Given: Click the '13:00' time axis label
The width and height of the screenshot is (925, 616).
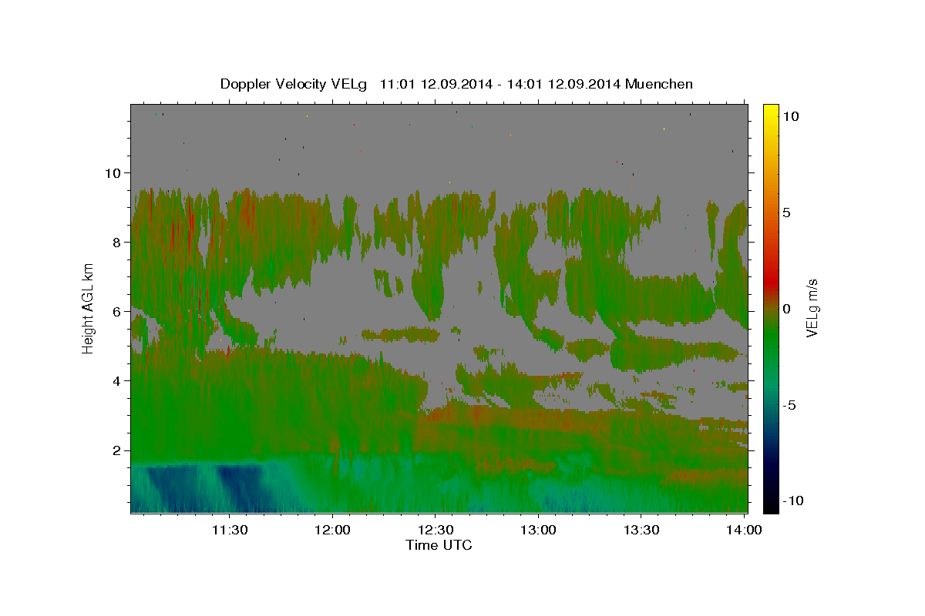Looking at the screenshot, I should pos(538,530).
